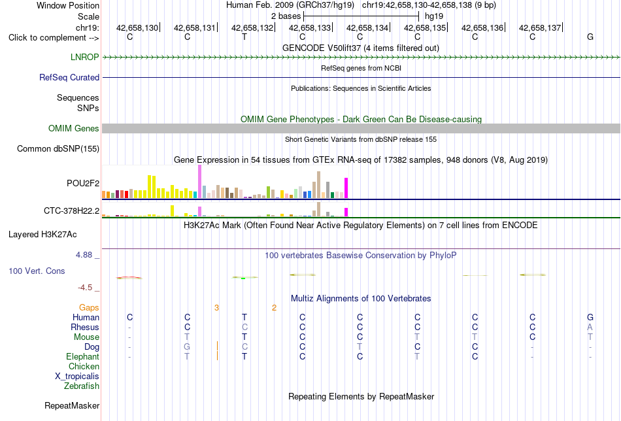The image size is (621, 421).
Task: Click 'Human Feb. 2009 (GRCh37/hg19)' header text
Action: coord(290,5)
